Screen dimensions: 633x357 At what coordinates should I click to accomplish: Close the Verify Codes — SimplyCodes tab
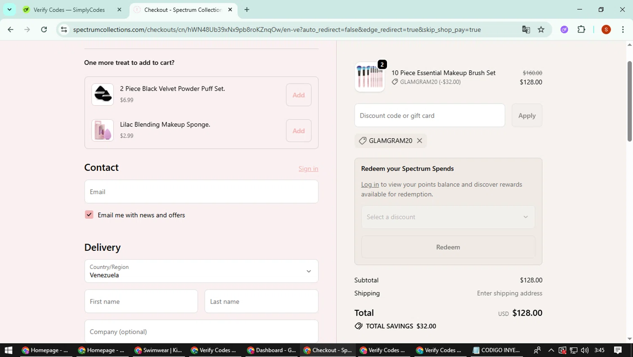pyautogui.click(x=119, y=10)
